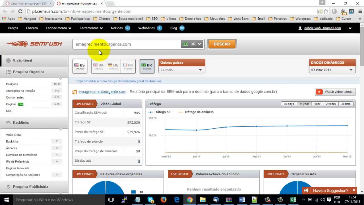364x205 pixels.
Task: Click the BUSCAR button
Action: (222, 44)
